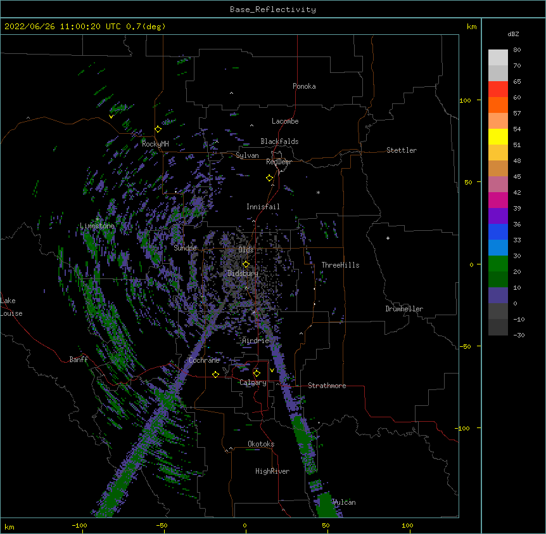Click the Olds label
The height and width of the screenshot is (534, 546).
click(246, 250)
